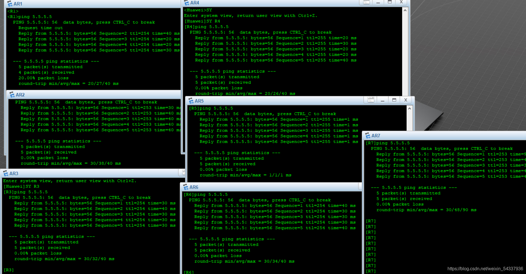Viewport: 526px width, 274px height.
Task: Click 'Enter system view' line in AR4
Action: pyautogui.click(x=250, y=16)
